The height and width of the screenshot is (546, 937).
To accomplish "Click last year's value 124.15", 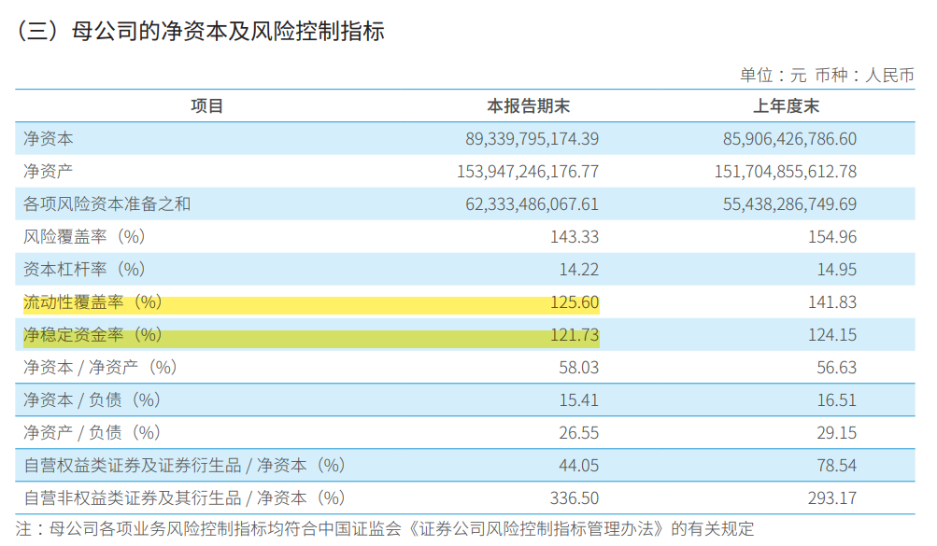I will [832, 335].
